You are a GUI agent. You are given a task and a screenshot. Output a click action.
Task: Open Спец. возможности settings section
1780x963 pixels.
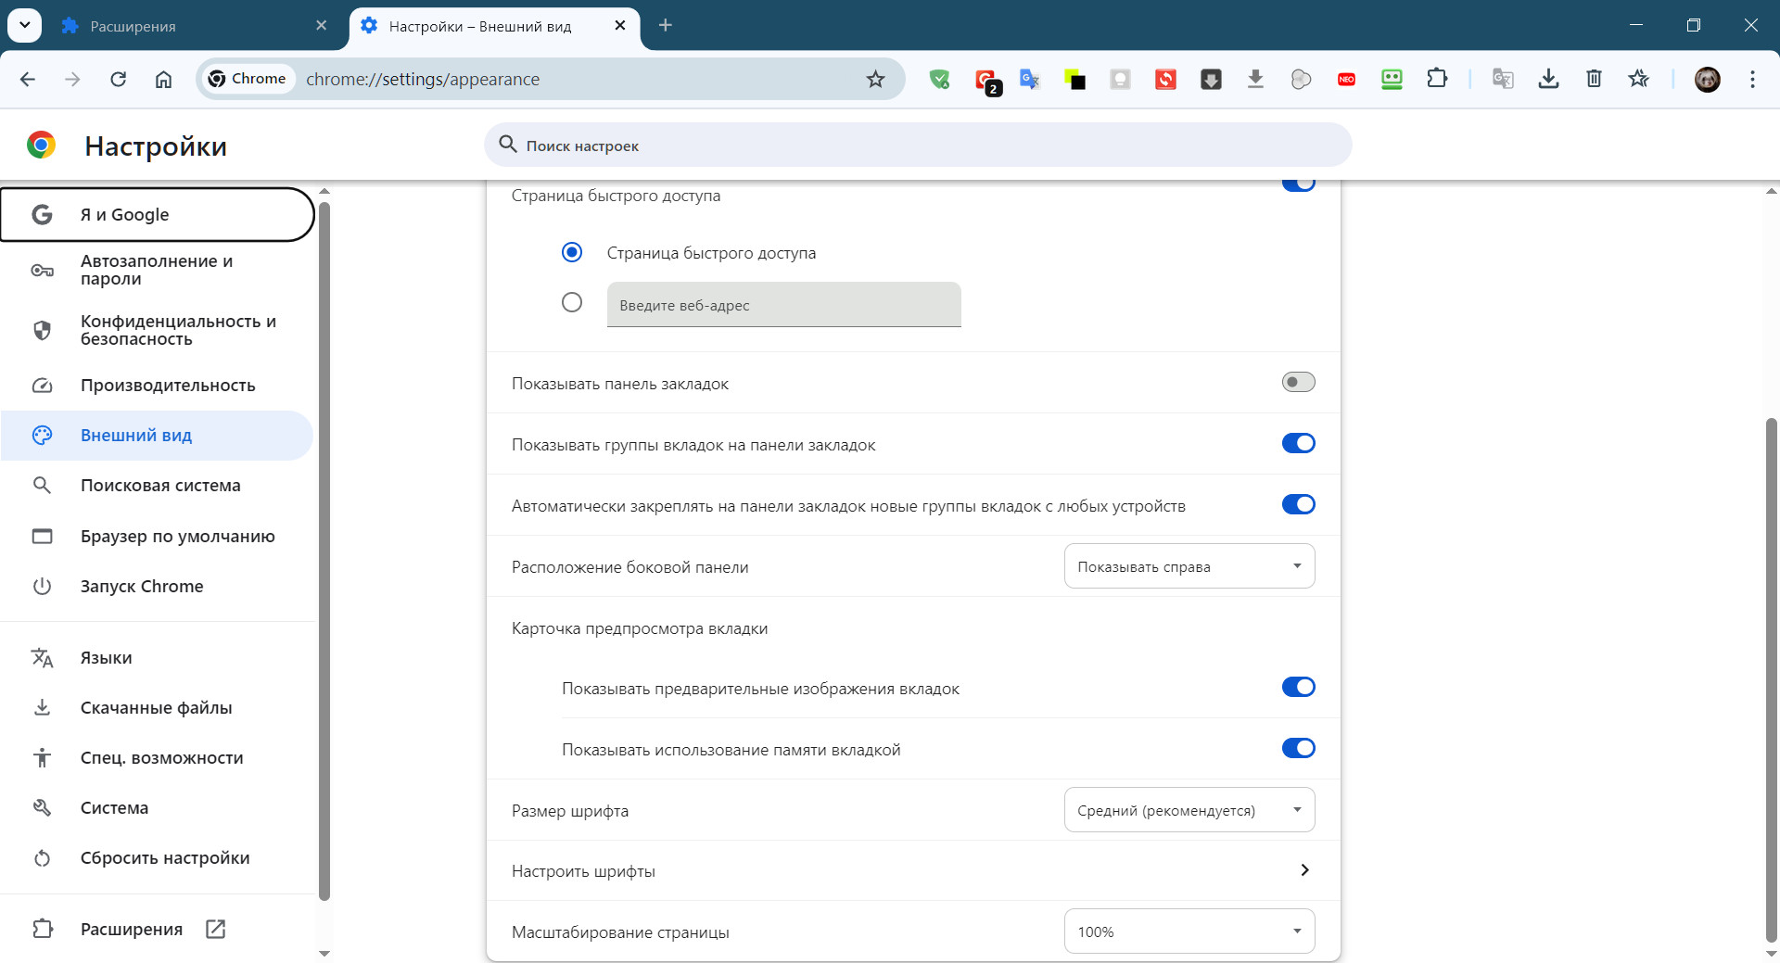coord(158,758)
